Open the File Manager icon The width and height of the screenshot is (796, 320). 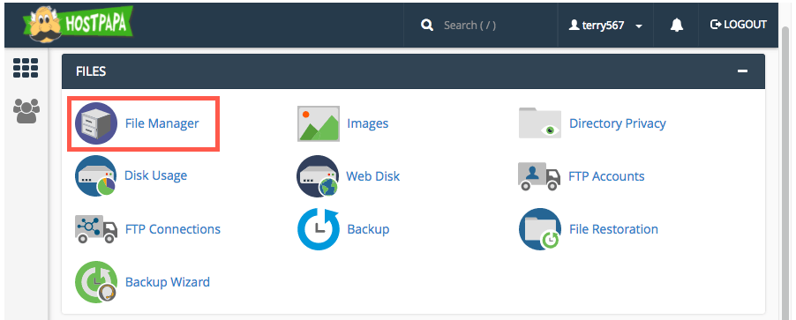click(96, 123)
